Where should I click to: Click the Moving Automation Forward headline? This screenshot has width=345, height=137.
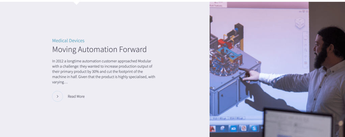click(99, 49)
